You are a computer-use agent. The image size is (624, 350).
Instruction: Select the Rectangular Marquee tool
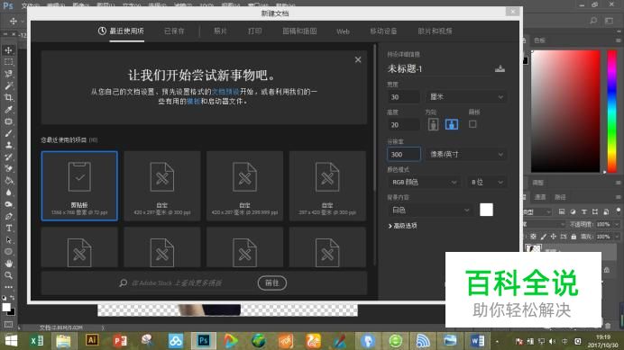[x=8, y=62]
